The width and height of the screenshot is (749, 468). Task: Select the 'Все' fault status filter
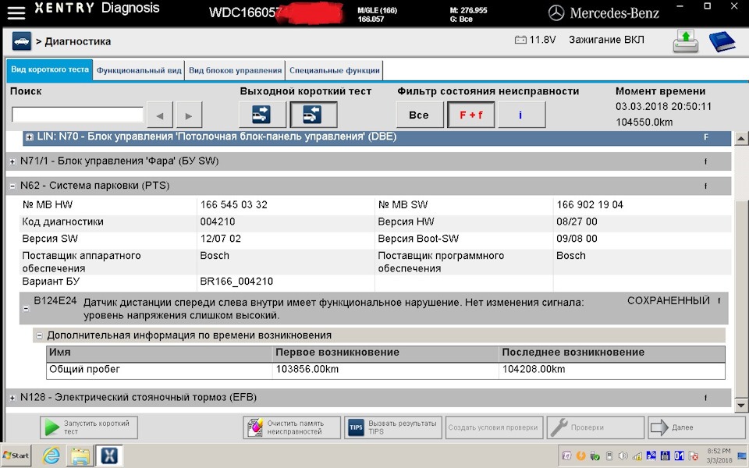(x=420, y=115)
